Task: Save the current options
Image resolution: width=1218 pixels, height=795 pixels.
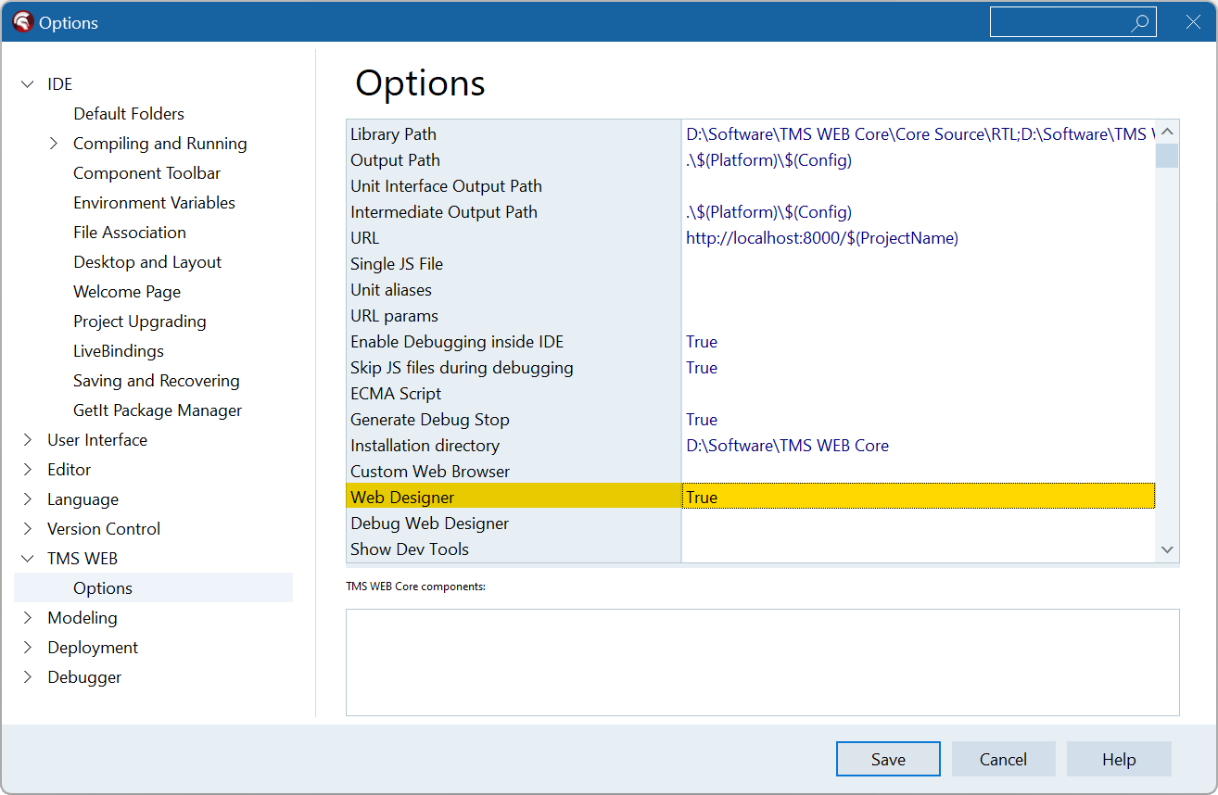Action: [x=887, y=758]
